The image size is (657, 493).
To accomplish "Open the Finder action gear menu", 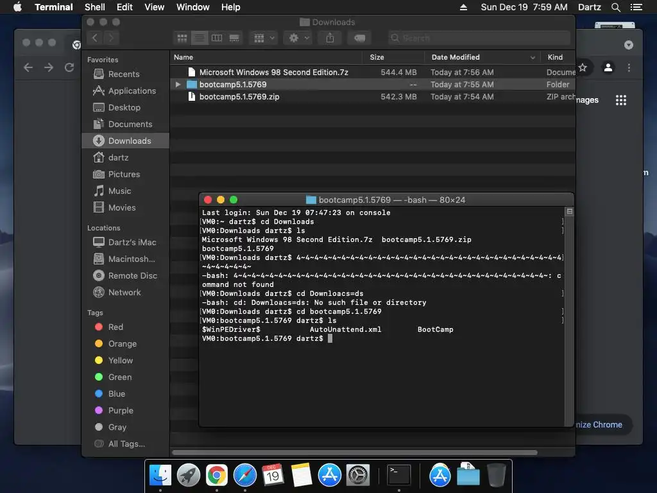I will click(299, 38).
